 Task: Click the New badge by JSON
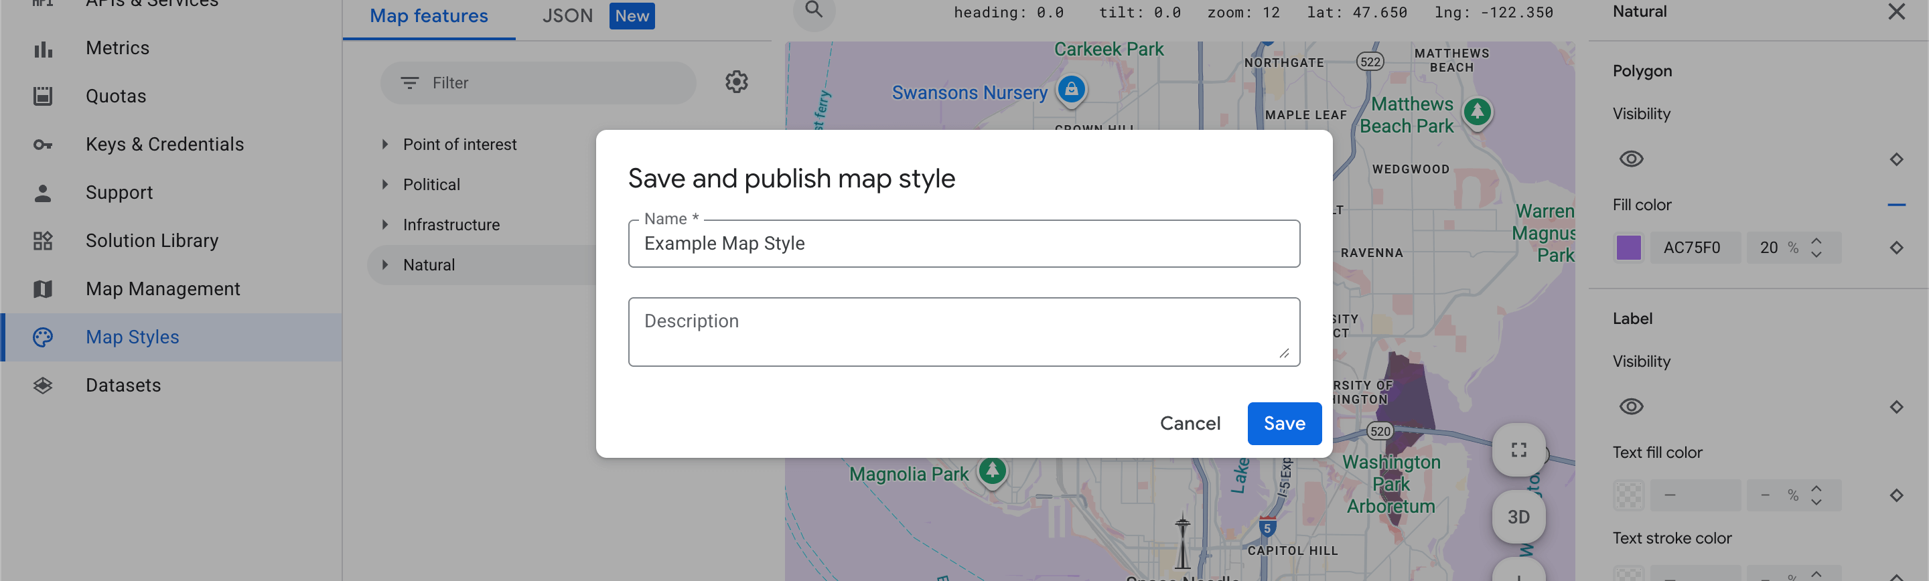pyautogui.click(x=631, y=15)
